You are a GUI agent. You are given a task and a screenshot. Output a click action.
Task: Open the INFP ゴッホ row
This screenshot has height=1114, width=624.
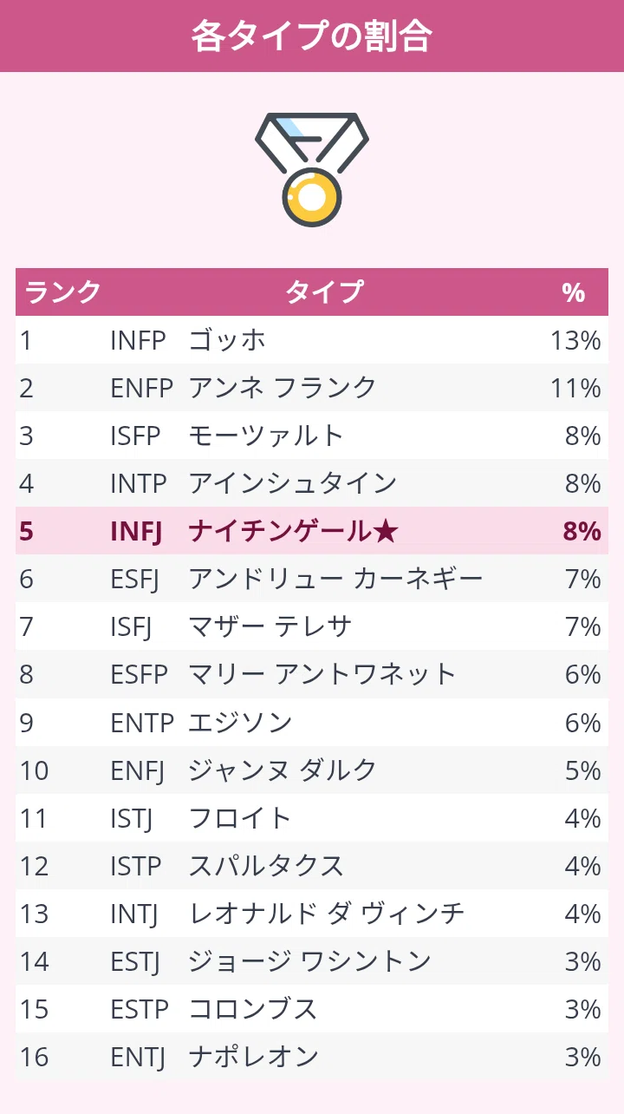[312, 340]
